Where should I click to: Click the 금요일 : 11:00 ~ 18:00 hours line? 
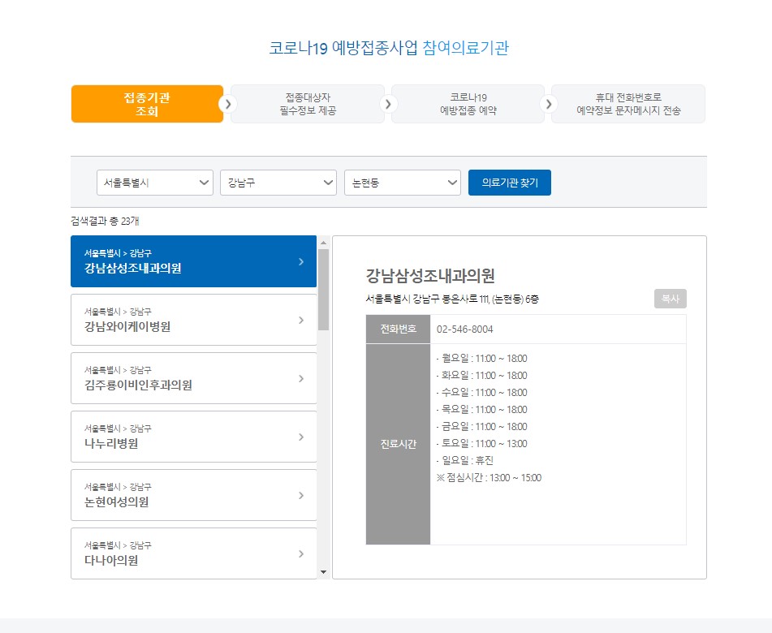(x=481, y=426)
